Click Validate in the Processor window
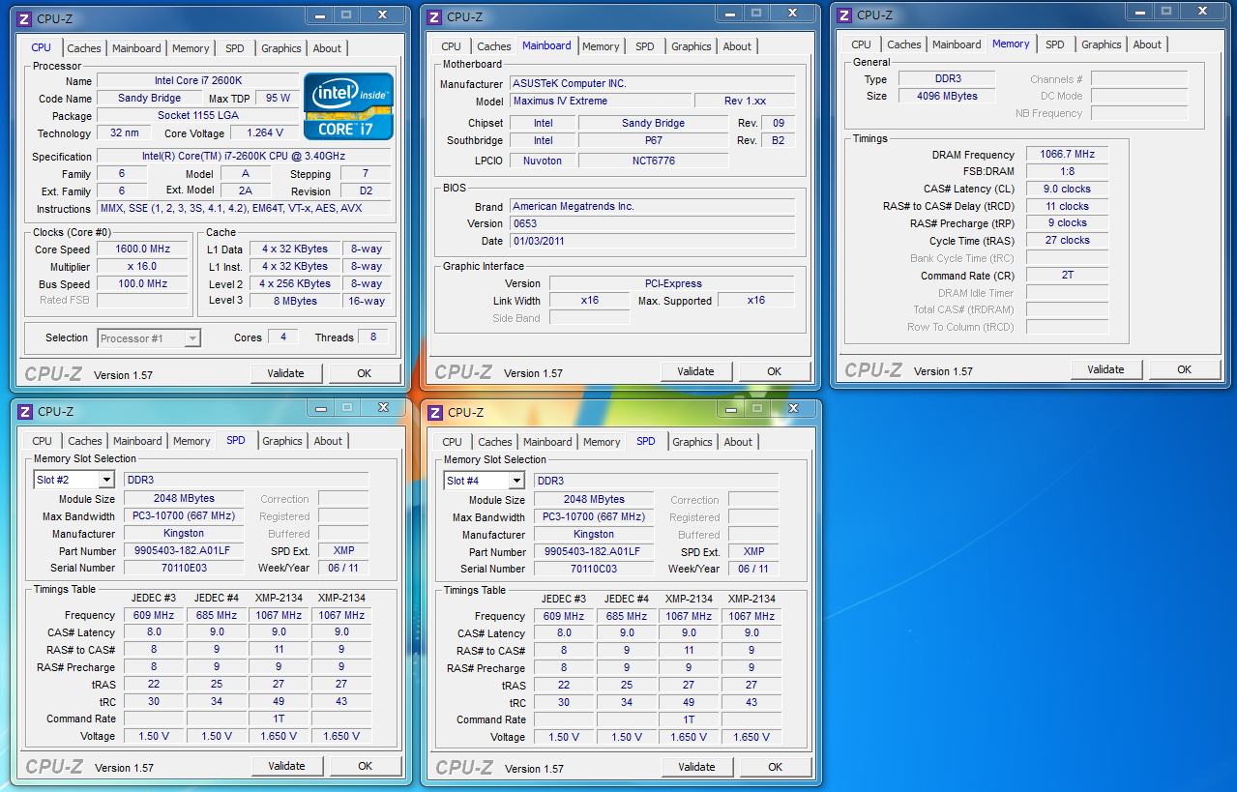 pos(285,373)
